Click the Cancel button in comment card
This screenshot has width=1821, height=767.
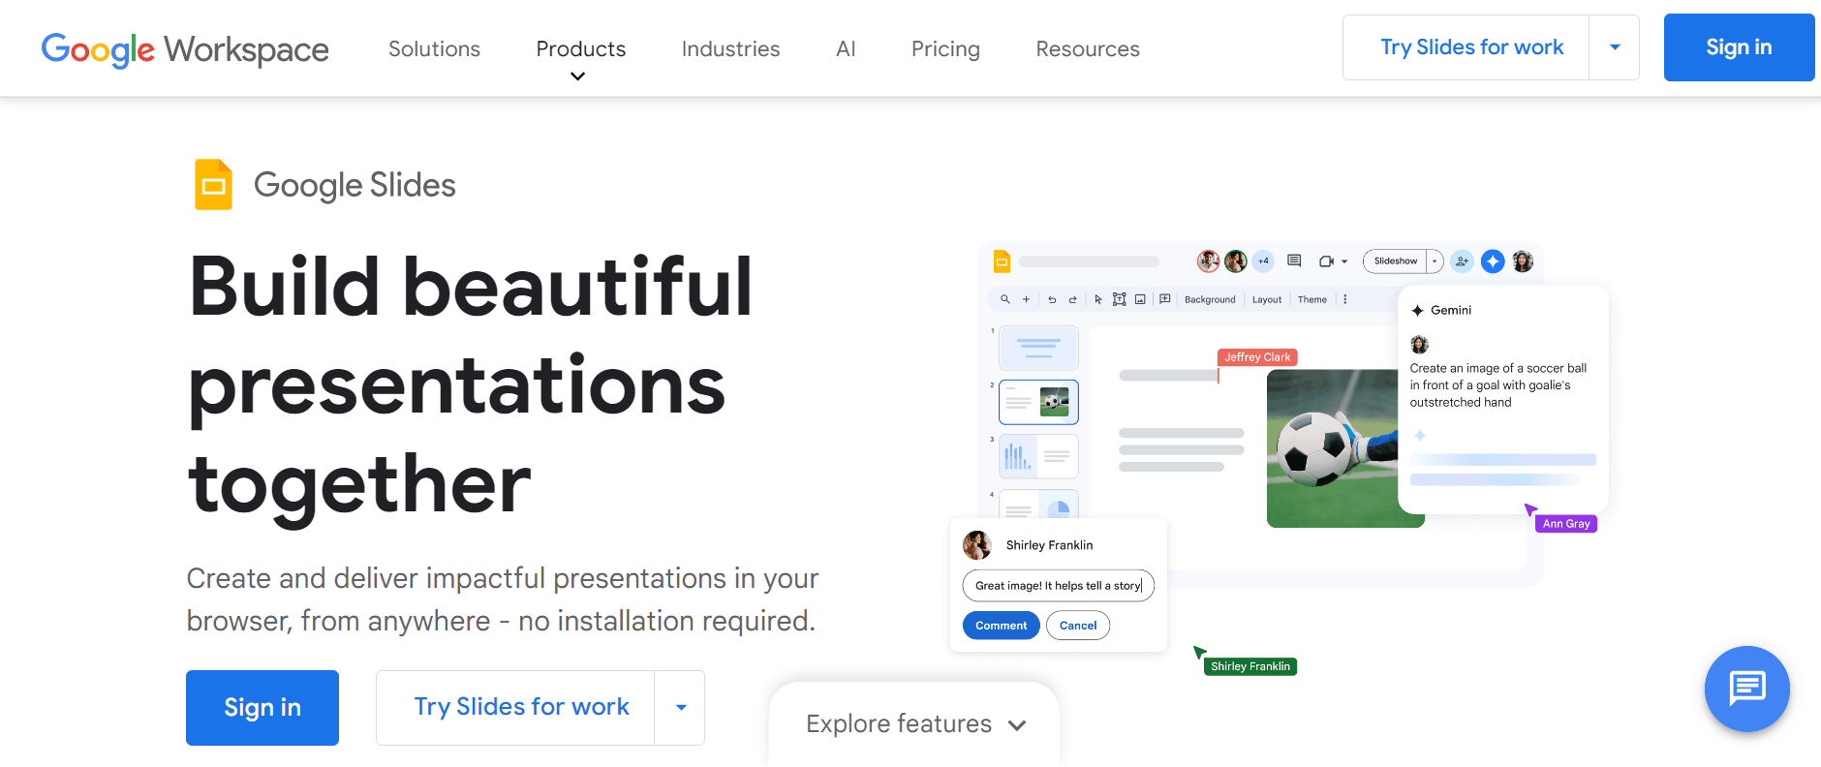tap(1078, 626)
